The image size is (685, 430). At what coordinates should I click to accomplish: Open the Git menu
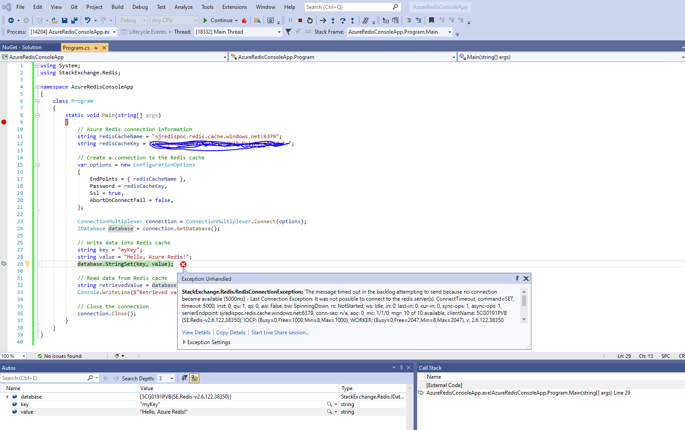(x=74, y=7)
